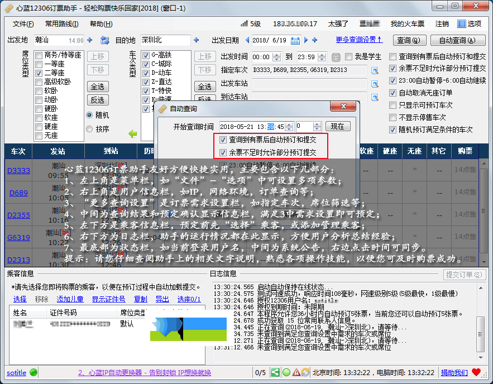Click the 自动查询(A) button

pyautogui.click(x=457, y=40)
